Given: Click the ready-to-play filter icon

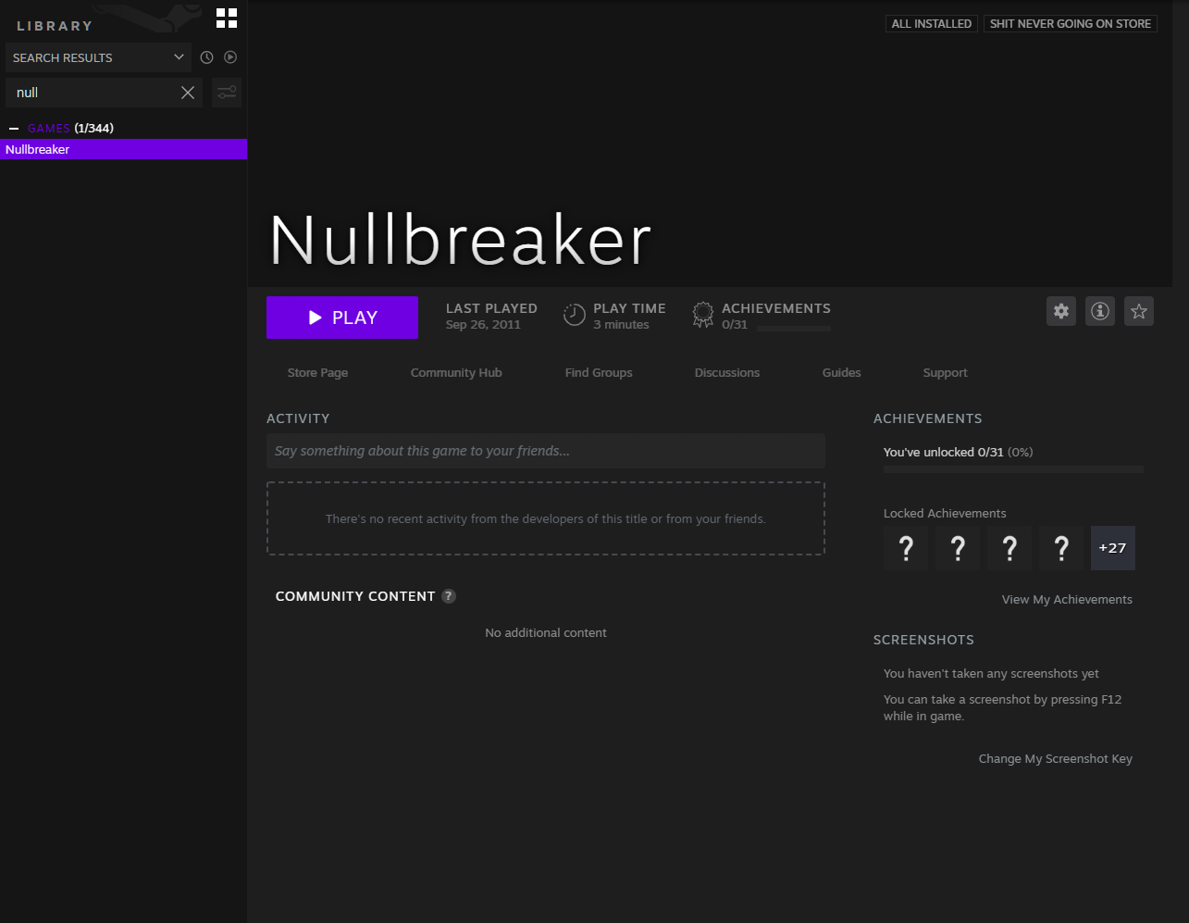Looking at the screenshot, I should (230, 57).
